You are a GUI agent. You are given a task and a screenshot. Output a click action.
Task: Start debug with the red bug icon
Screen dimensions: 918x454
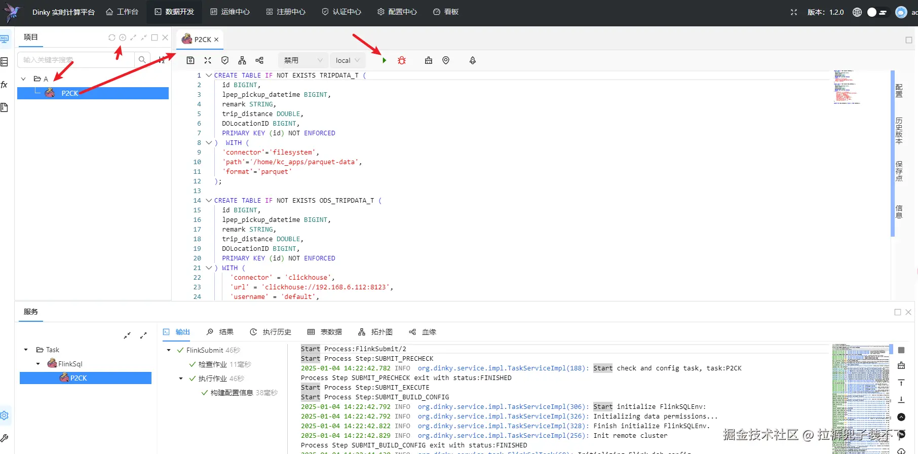(402, 60)
